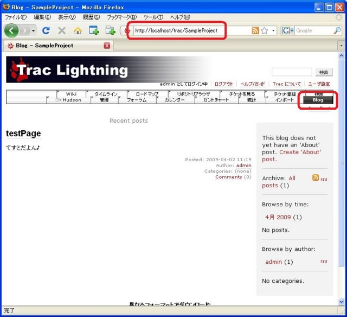
Task: Open the ツール(T) menu
Action: point(153,17)
